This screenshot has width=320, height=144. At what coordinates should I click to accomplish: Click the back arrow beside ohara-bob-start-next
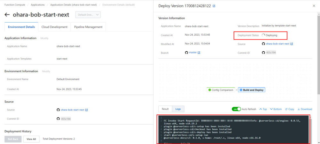point(7,15)
